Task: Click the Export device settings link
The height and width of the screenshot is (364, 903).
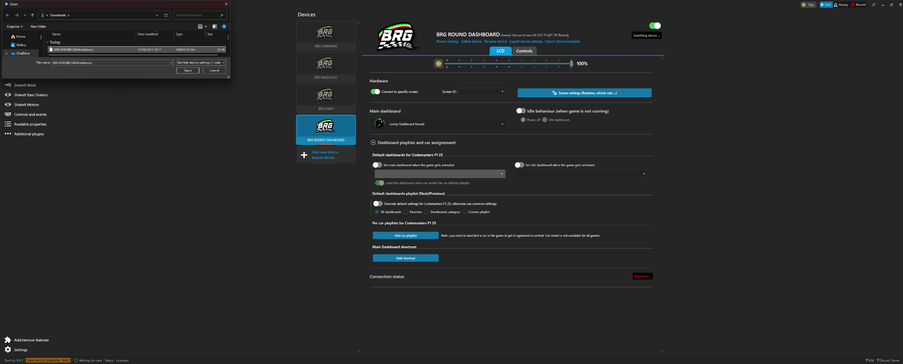Action: click(526, 41)
